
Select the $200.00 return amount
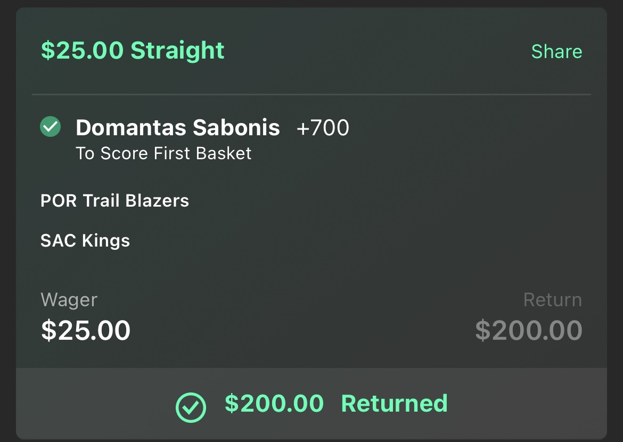click(x=529, y=330)
